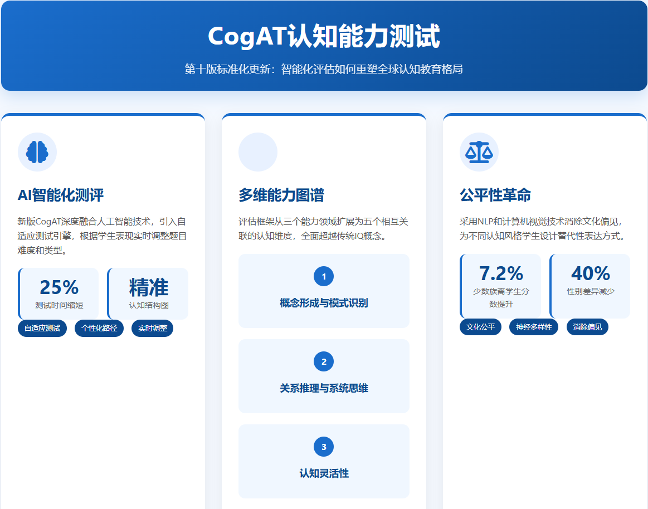This screenshot has height=509, width=648.
Task: Click the 25% 测试时间缩短 stat box
Action: click(59, 293)
